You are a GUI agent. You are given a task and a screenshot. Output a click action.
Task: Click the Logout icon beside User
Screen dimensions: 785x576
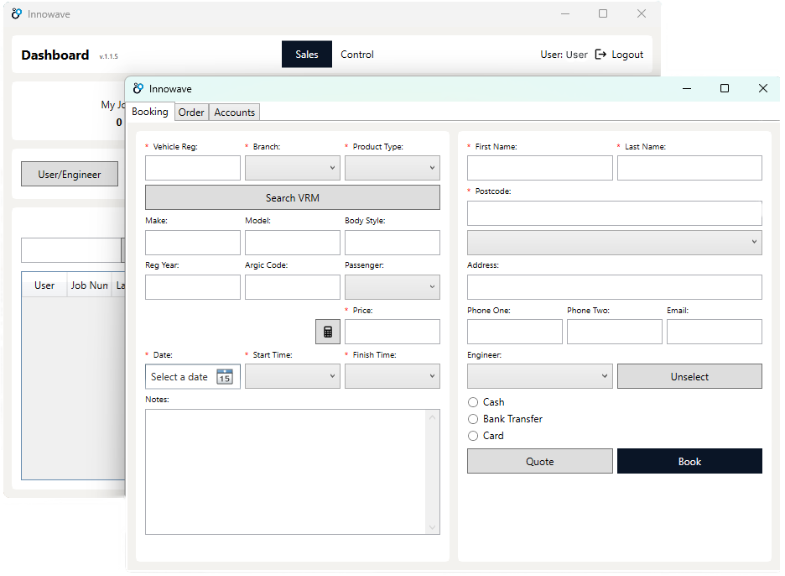pyautogui.click(x=600, y=54)
